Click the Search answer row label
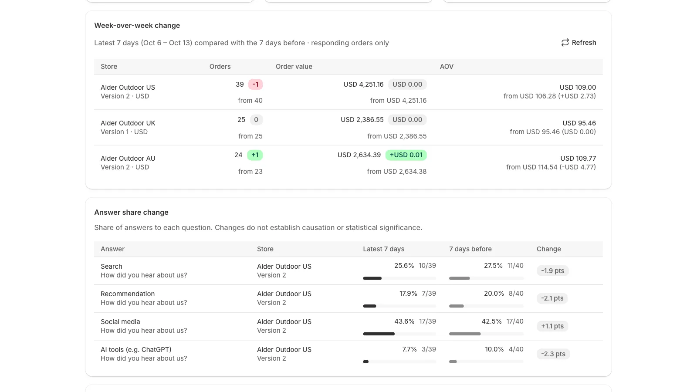The width and height of the screenshot is (697, 392). point(112,267)
